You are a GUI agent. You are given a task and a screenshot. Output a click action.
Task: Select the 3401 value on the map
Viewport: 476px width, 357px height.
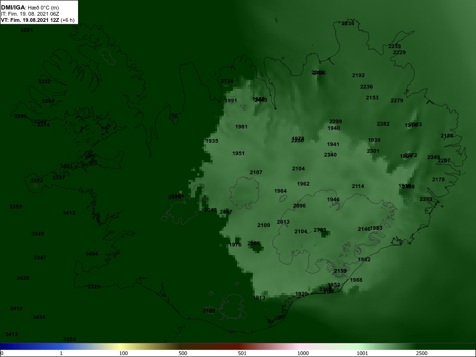tap(66, 166)
